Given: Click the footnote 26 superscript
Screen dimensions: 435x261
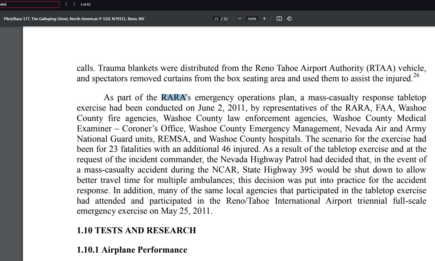Looking at the screenshot, I should pyautogui.click(x=416, y=75).
